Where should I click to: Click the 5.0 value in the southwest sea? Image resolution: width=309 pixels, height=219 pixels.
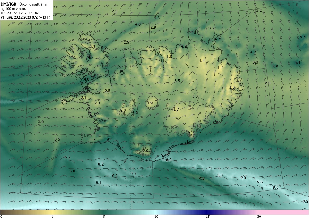click(72, 171)
